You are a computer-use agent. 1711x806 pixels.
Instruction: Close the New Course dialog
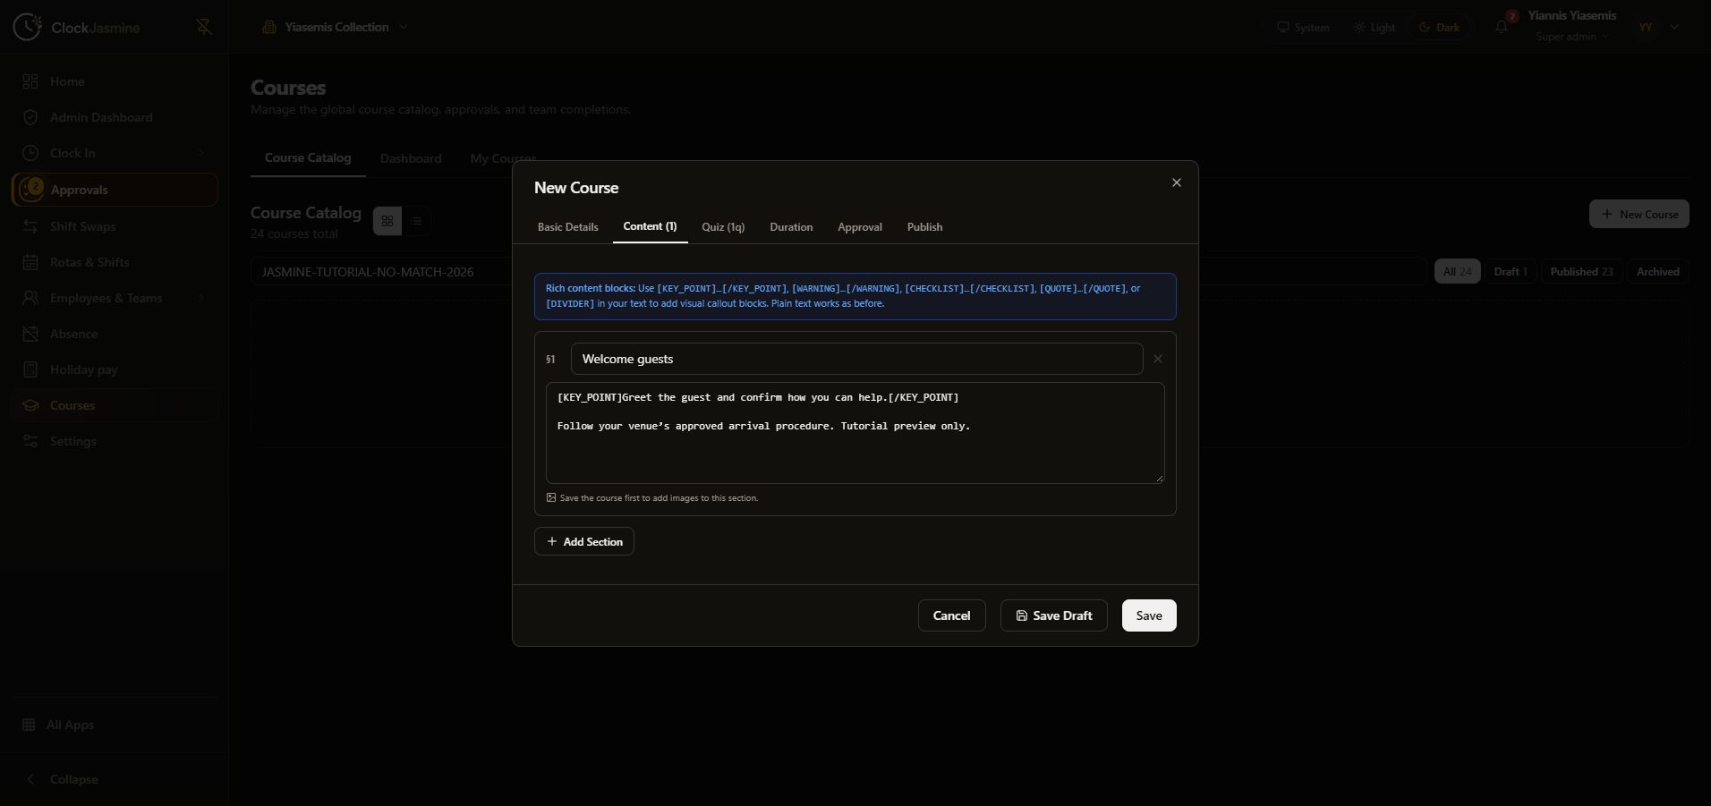click(x=1177, y=182)
